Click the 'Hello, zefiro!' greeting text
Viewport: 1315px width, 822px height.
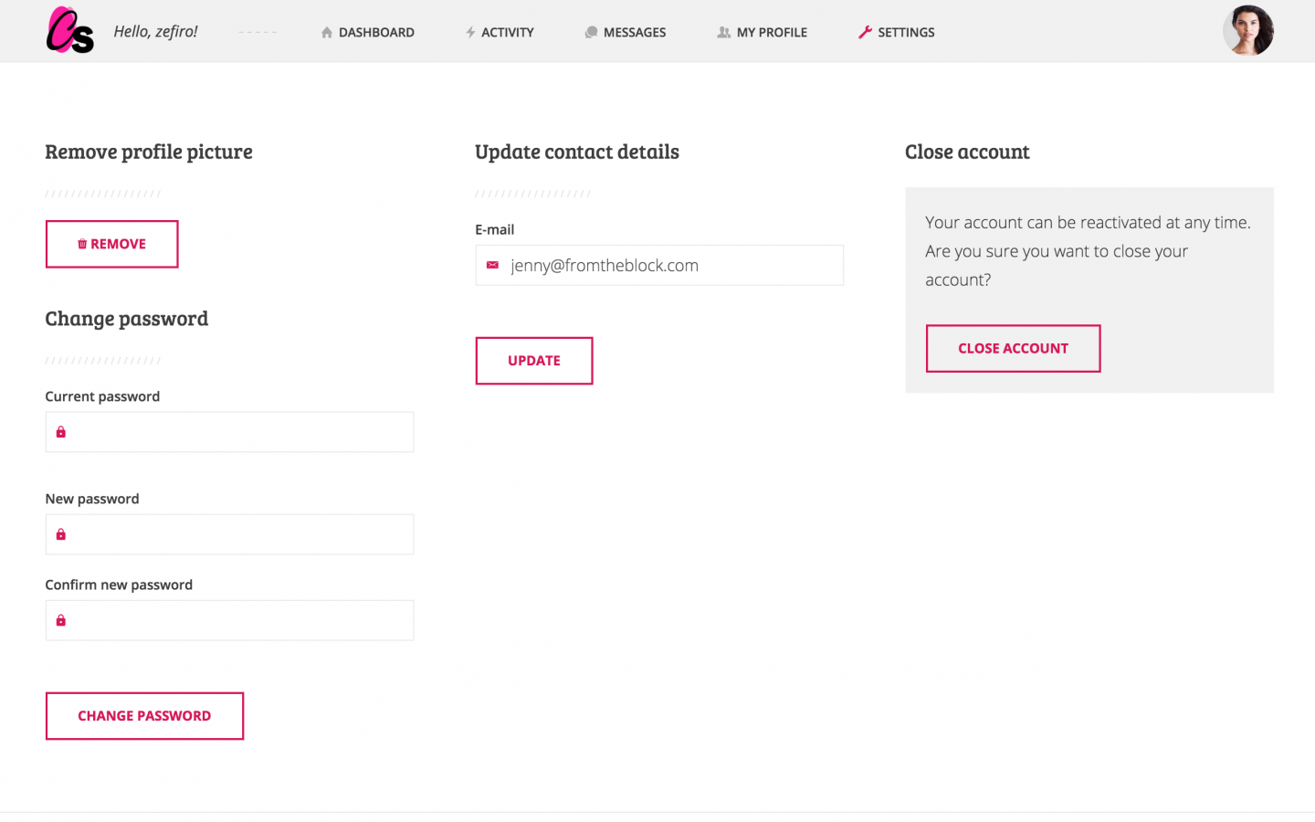pos(155,32)
